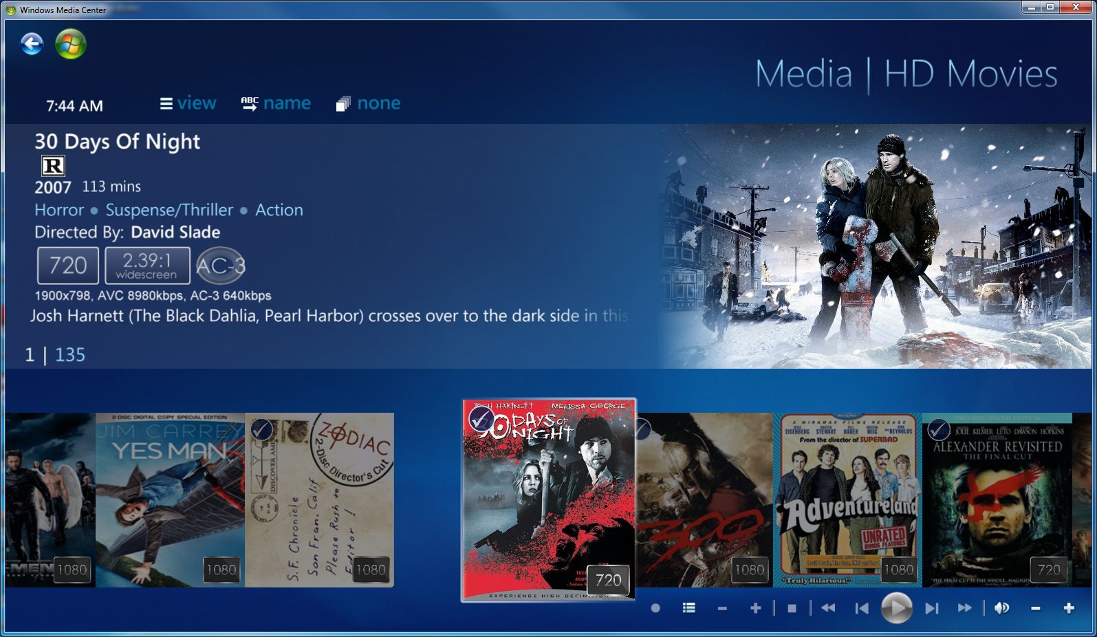Click the 1080 badge on Yes Man poster
1097x637 pixels.
coord(221,570)
